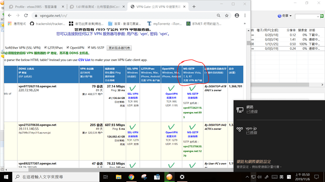The image size is (325, 182).
Task: Click the CSV List link
Action: point(84,60)
